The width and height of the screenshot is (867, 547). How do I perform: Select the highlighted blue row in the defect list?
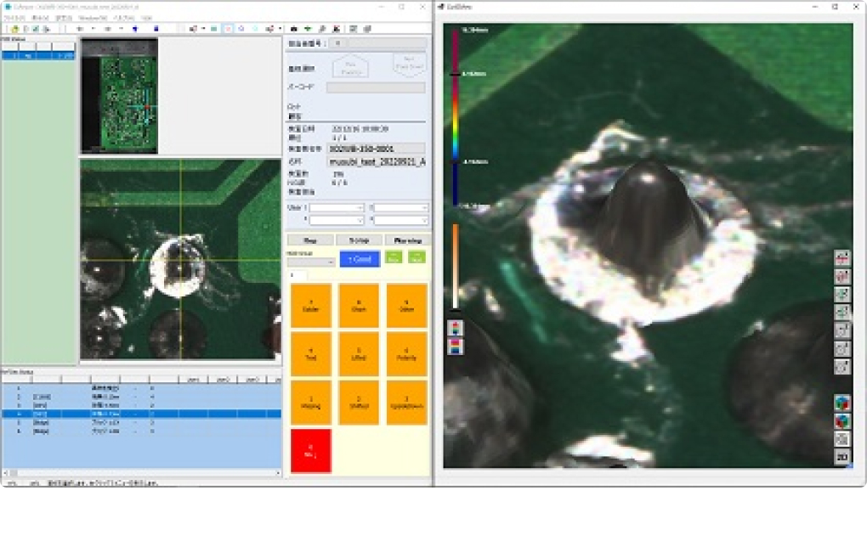pyautogui.click(x=140, y=414)
